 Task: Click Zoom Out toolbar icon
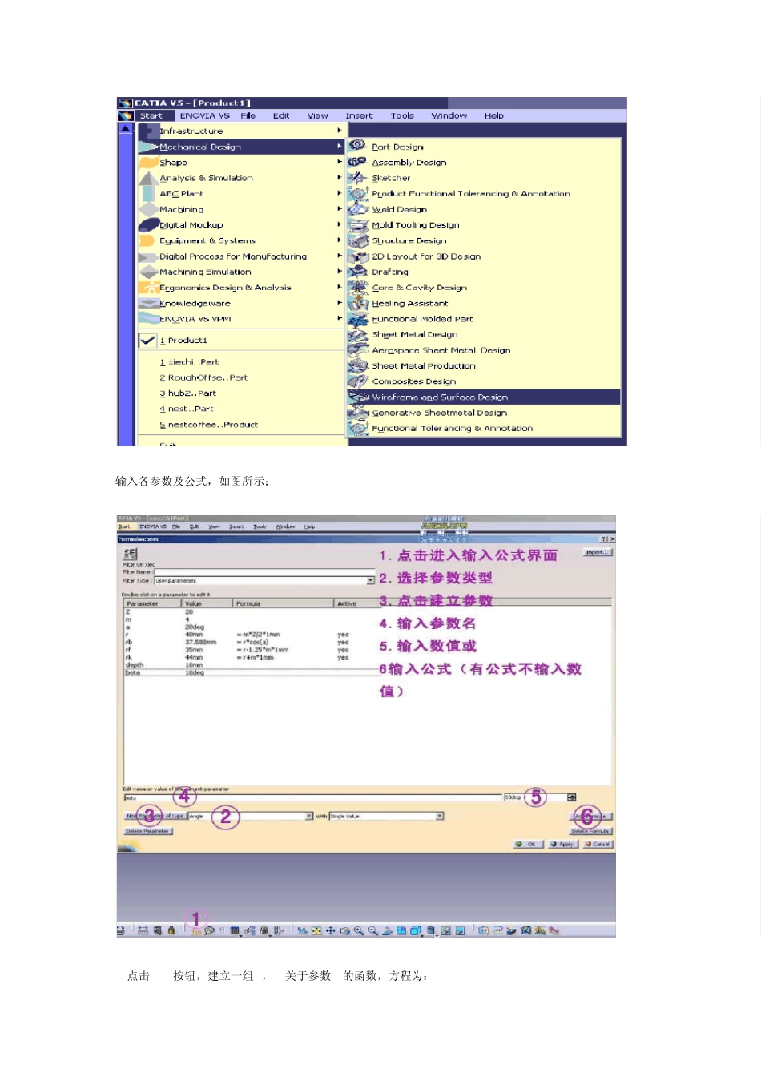coord(373,930)
